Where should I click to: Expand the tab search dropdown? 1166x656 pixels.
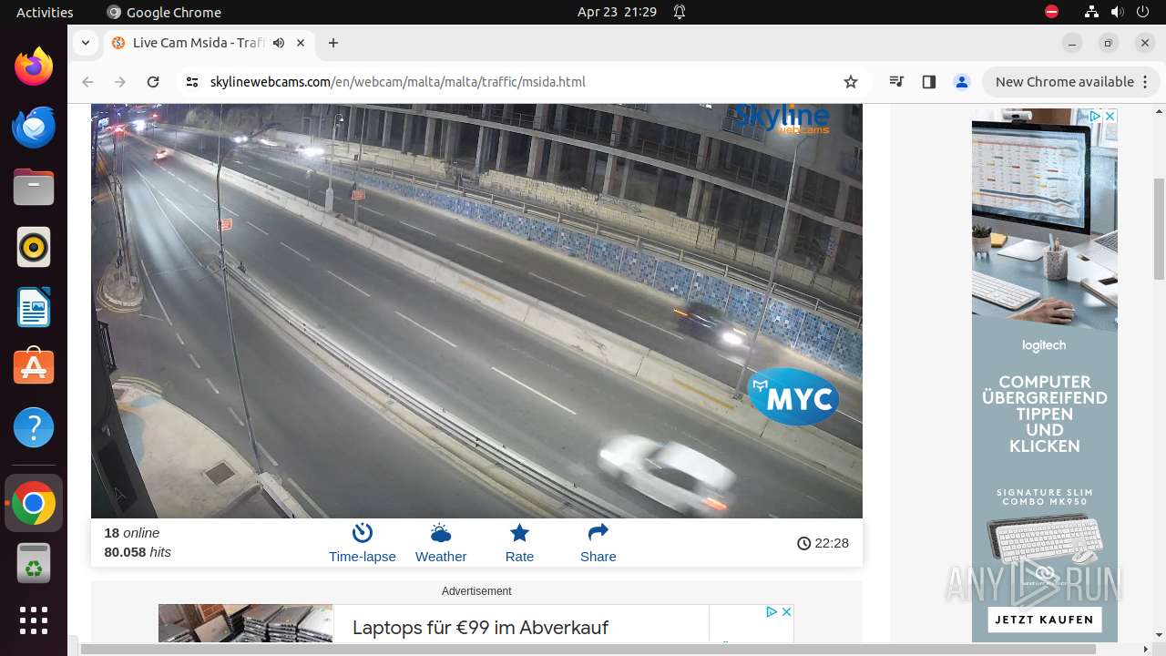pos(85,43)
